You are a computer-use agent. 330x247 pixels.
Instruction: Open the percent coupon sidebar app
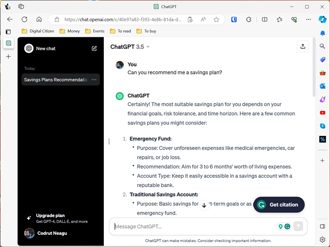click(322, 139)
